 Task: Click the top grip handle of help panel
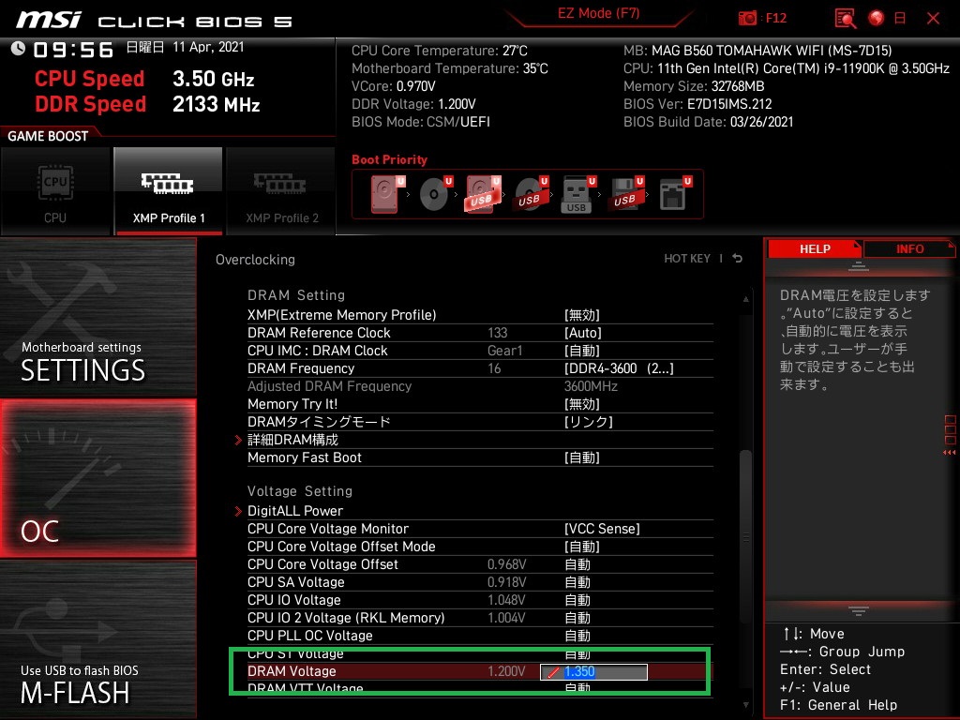(859, 266)
